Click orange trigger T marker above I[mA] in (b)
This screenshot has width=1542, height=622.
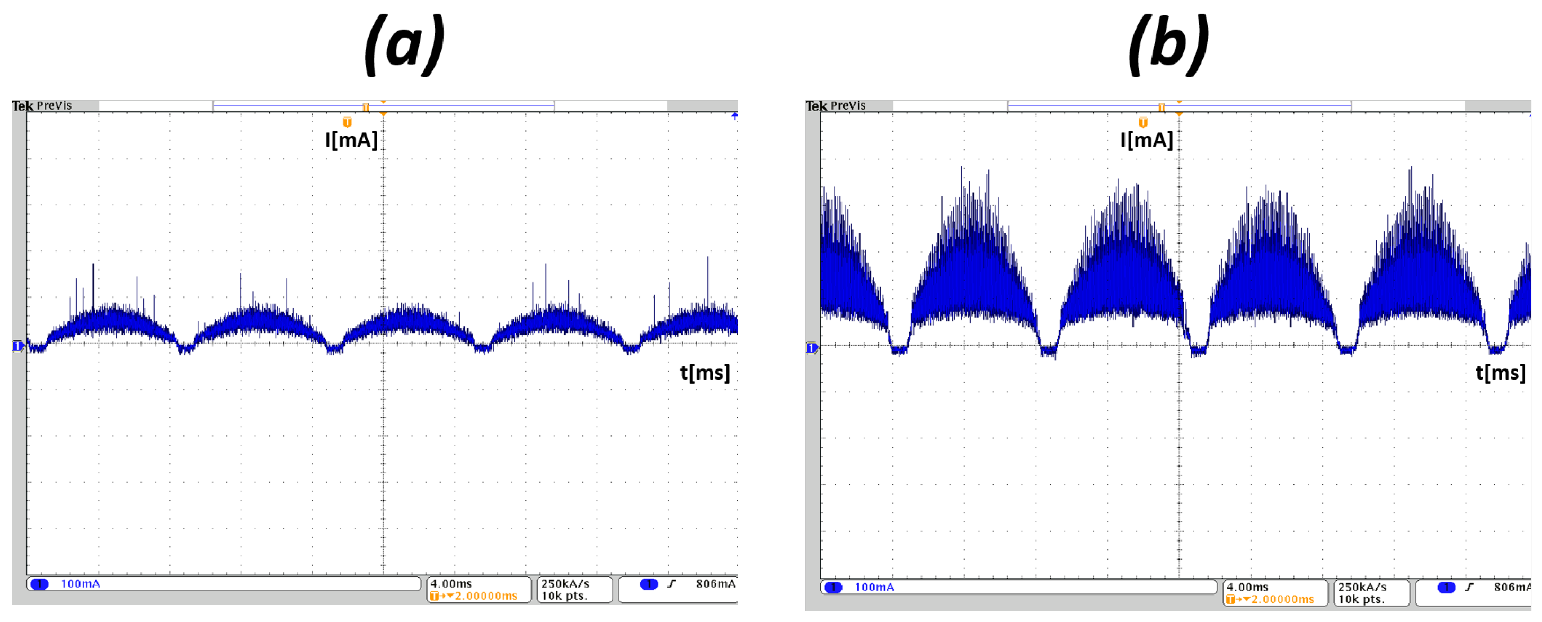tap(1143, 123)
